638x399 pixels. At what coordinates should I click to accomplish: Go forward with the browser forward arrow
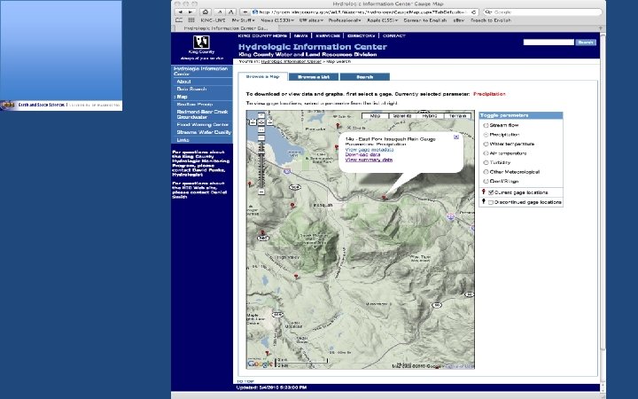coord(190,12)
